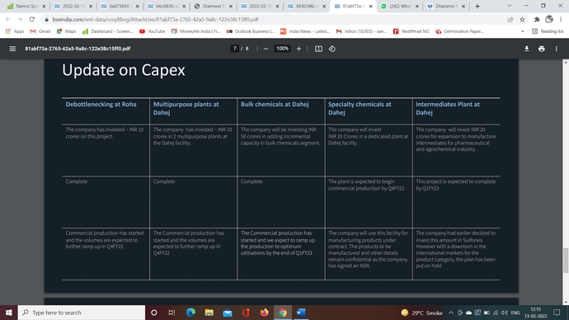Open Word from the taskbar
The image size is (569, 320).
point(301,313)
